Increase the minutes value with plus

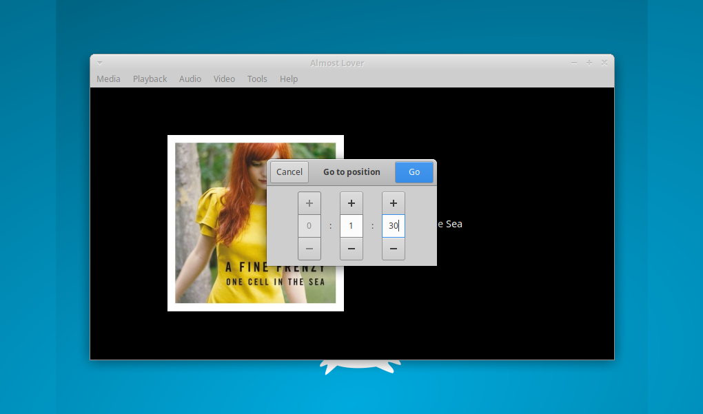(351, 203)
